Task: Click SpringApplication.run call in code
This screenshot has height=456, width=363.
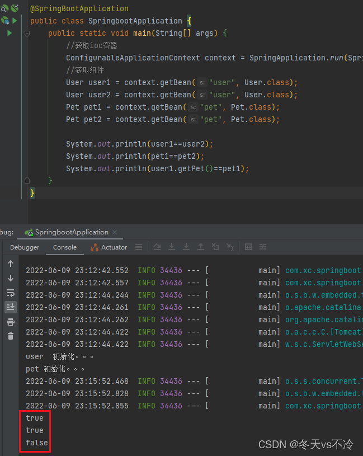Action: click(296, 58)
